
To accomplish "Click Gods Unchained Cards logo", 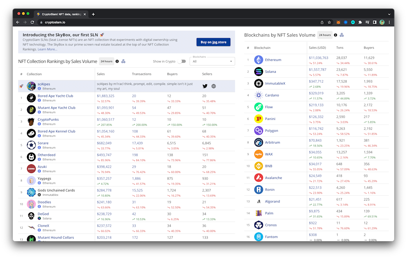I will [31, 192].
